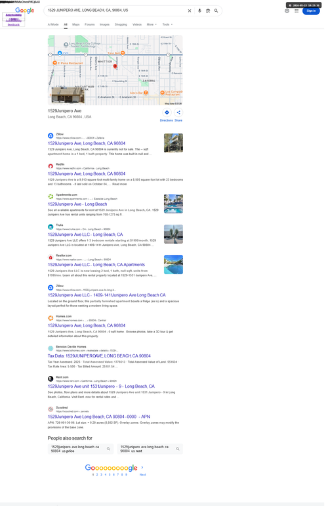Click Realtor.com favicon icon
Viewport: 328px width, 506px height.
coord(51,257)
